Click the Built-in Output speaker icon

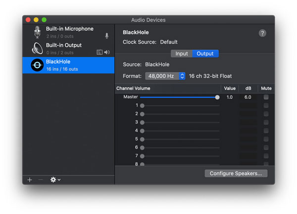click(37, 48)
